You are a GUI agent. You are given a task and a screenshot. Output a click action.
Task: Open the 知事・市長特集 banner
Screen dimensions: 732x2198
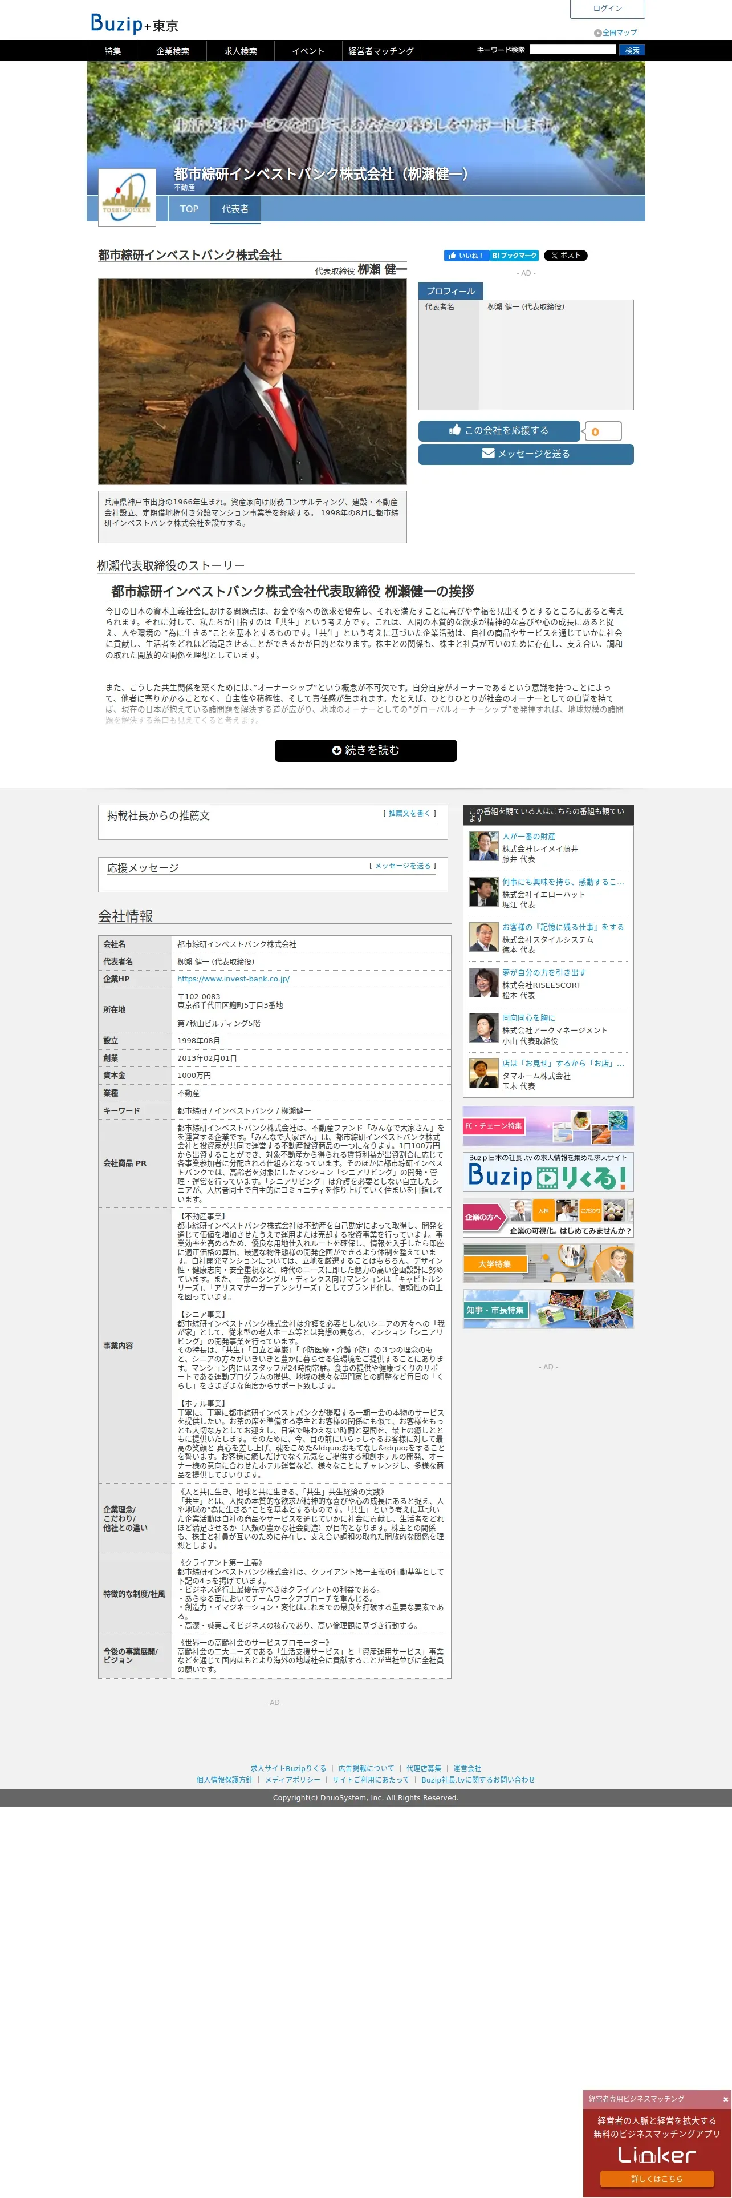[x=548, y=1309]
